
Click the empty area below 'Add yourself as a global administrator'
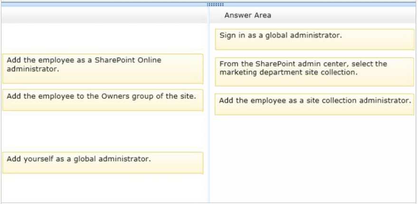(x=103, y=188)
